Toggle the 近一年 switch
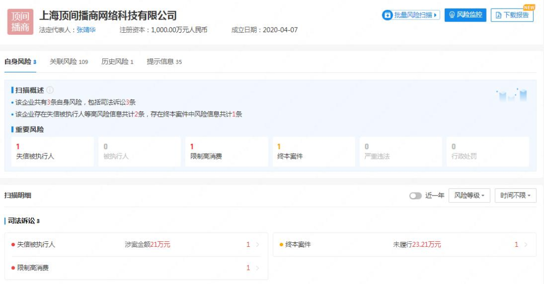Viewport: 544px width, 284px height. point(415,196)
